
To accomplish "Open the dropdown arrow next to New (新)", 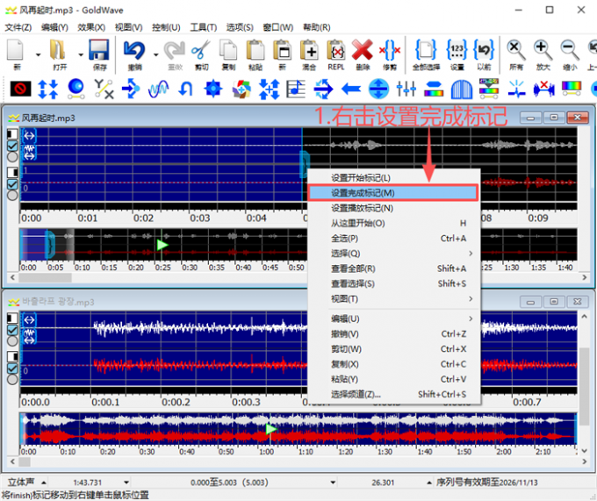I will click(x=37, y=53).
